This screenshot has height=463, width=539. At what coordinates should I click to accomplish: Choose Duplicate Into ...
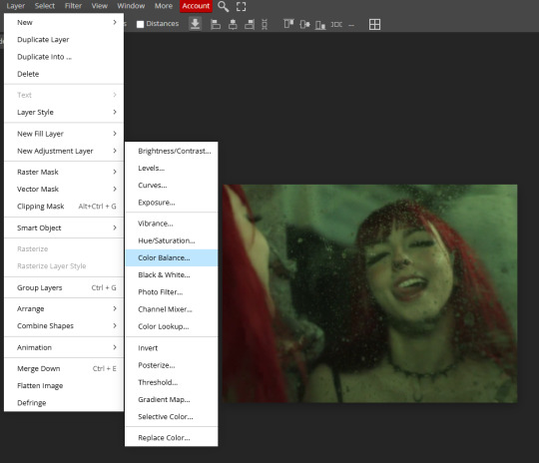tap(64, 57)
